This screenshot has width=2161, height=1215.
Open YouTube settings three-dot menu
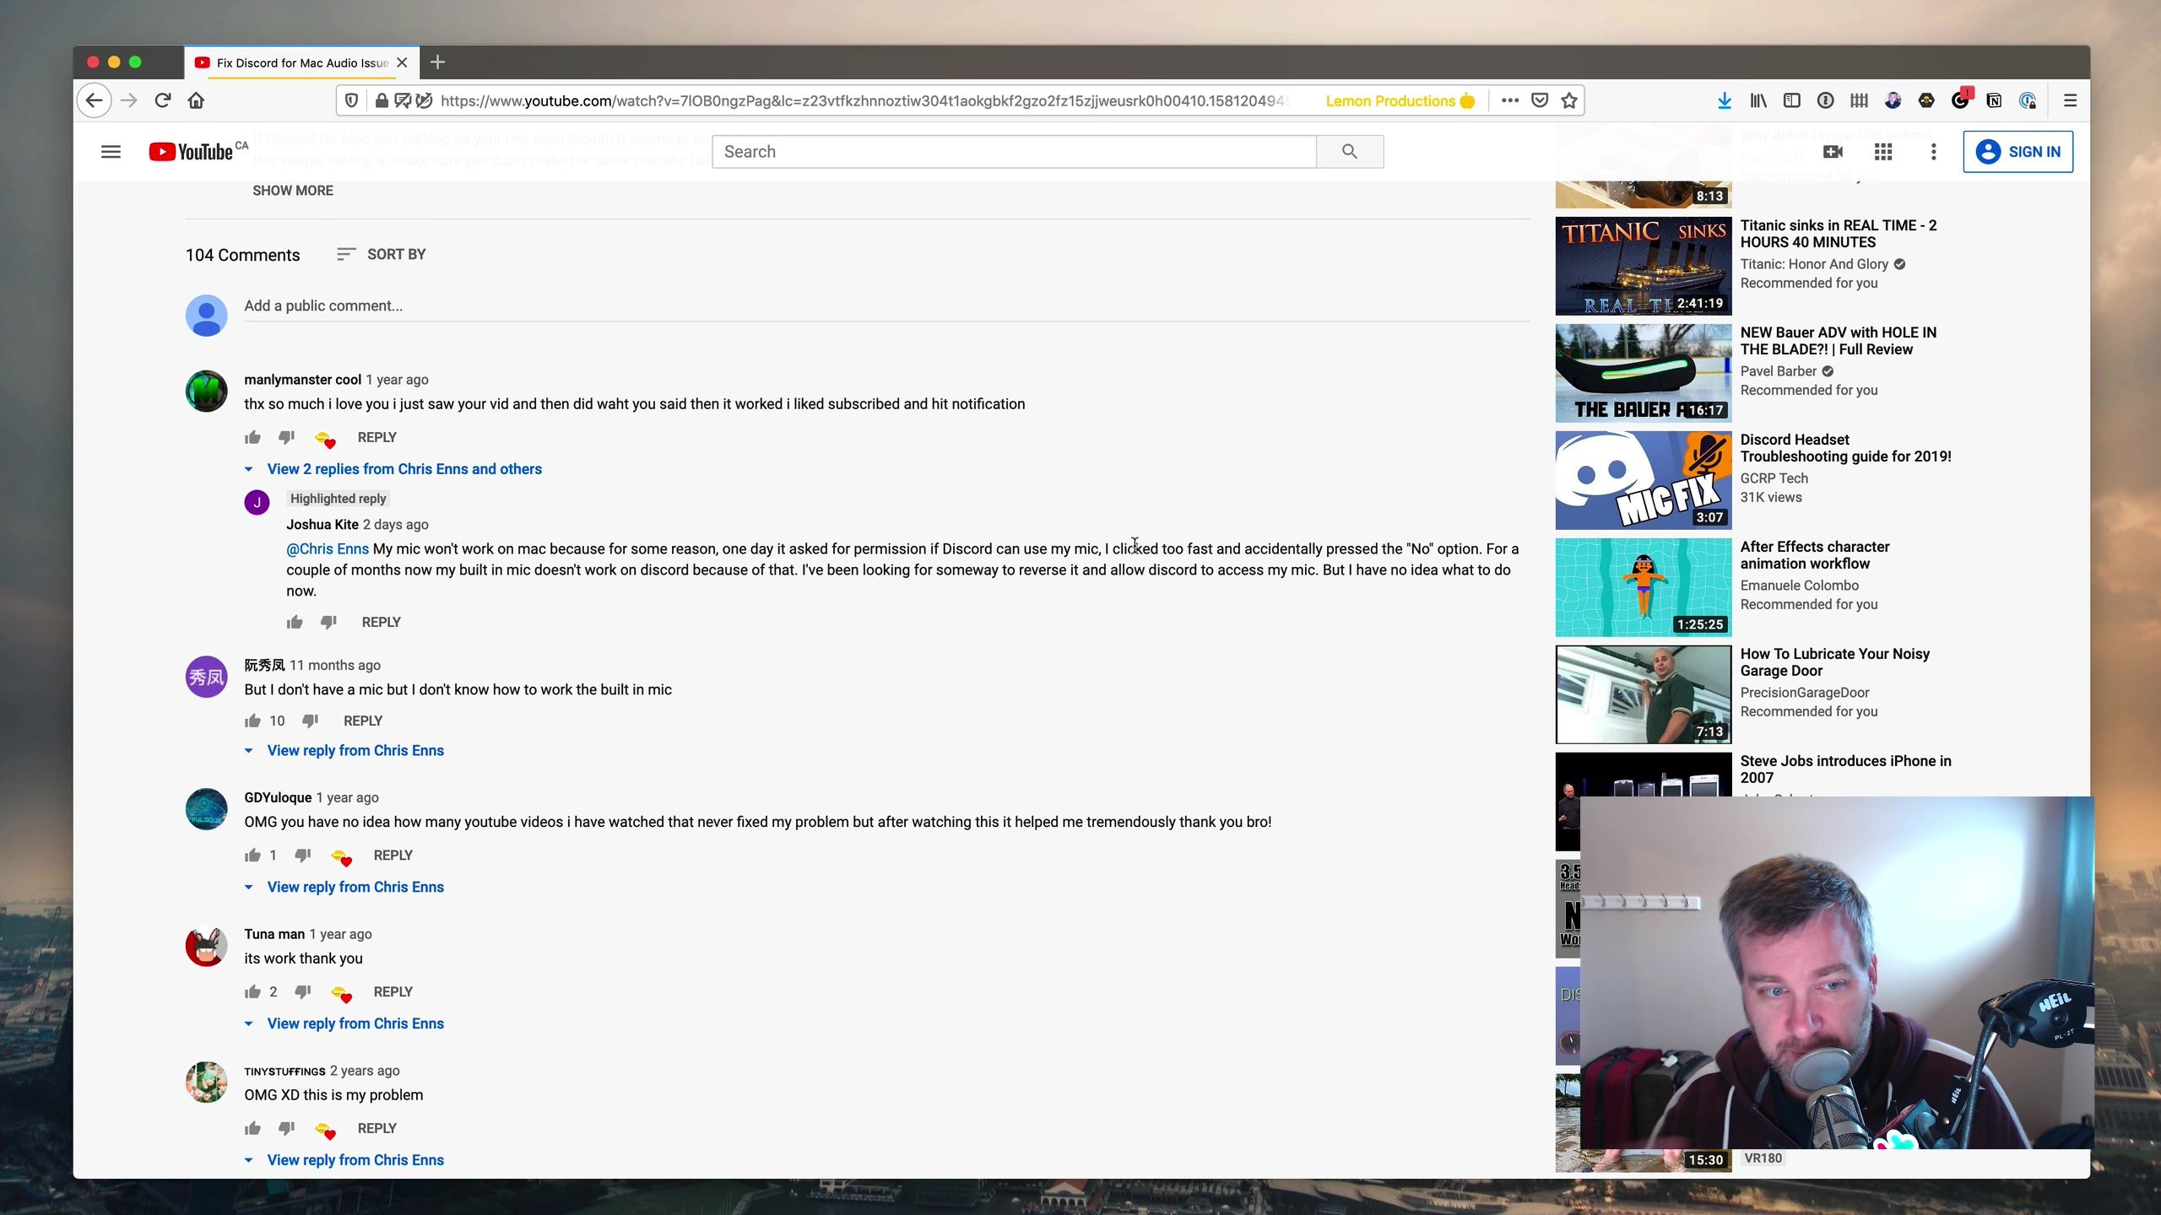click(x=1934, y=152)
